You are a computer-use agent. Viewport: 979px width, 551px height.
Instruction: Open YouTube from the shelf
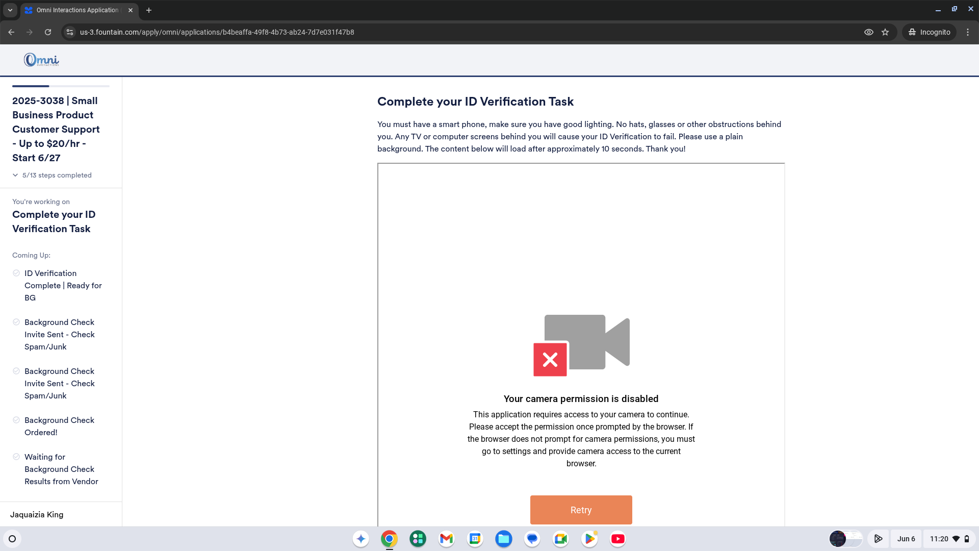click(x=617, y=539)
